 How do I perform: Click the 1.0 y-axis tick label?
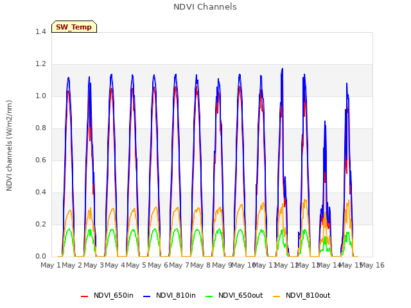(x=40, y=96)
